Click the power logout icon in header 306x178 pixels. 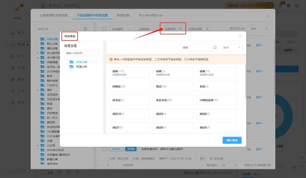tap(297, 6)
